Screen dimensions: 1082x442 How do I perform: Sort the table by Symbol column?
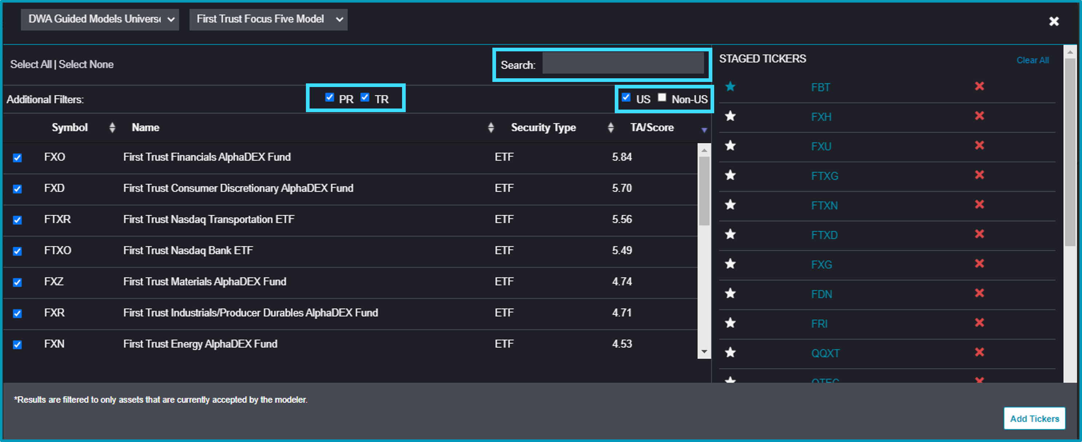click(x=112, y=127)
